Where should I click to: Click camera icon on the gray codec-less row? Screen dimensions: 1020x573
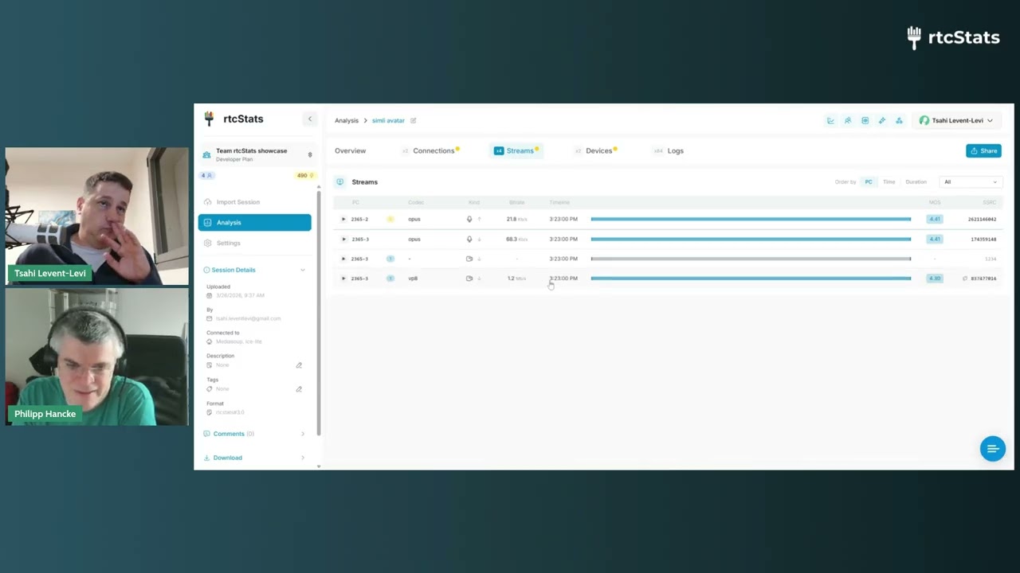[469, 259]
